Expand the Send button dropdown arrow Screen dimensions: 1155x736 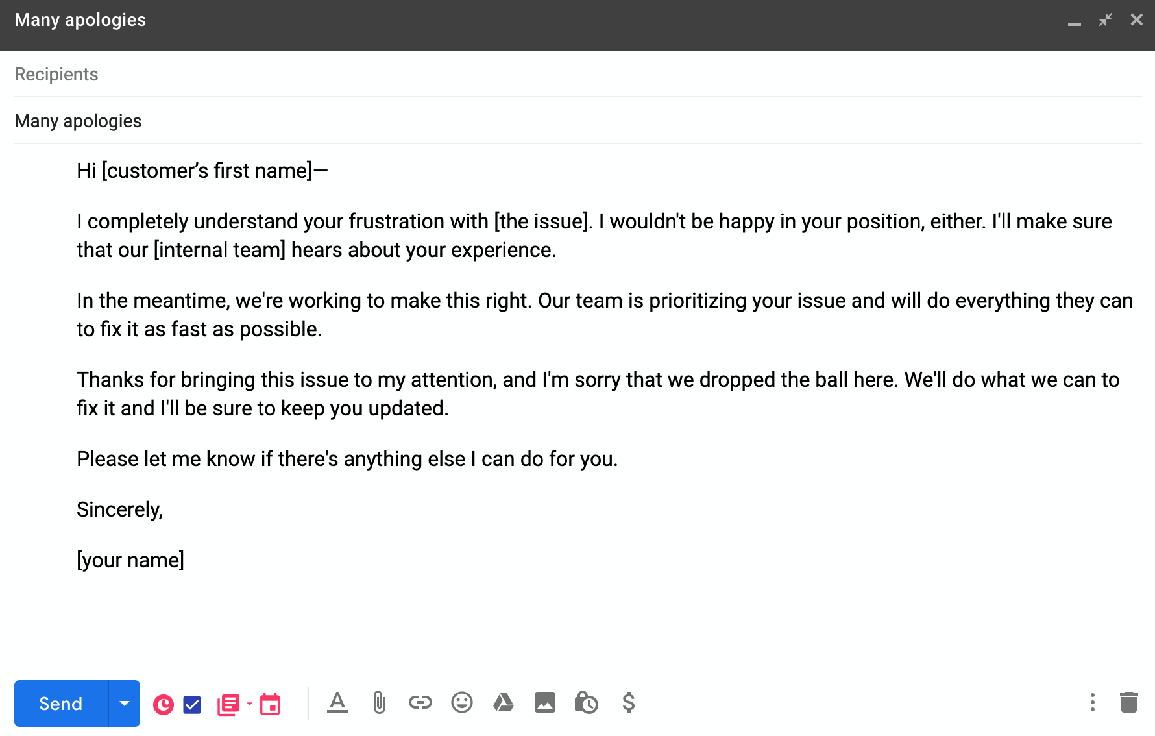click(x=125, y=704)
